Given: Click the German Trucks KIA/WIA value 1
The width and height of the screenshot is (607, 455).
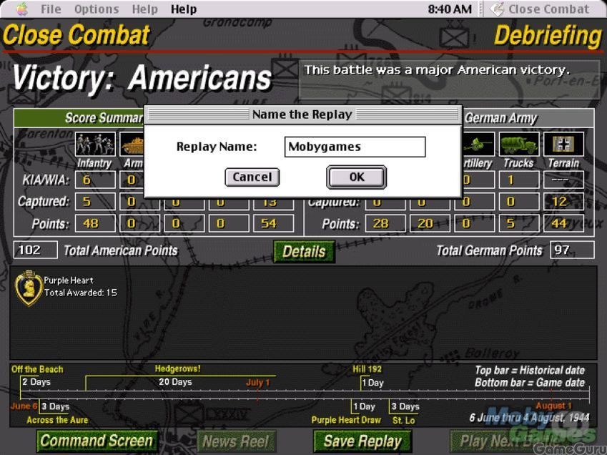Looking at the screenshot, I should 519,180.
